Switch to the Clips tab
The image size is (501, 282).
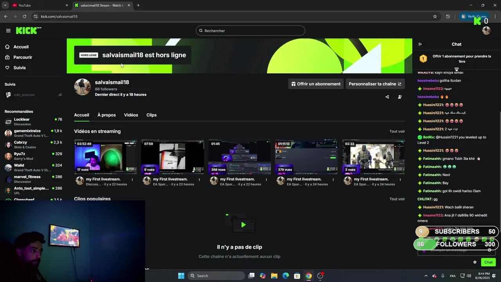point(151,115)
